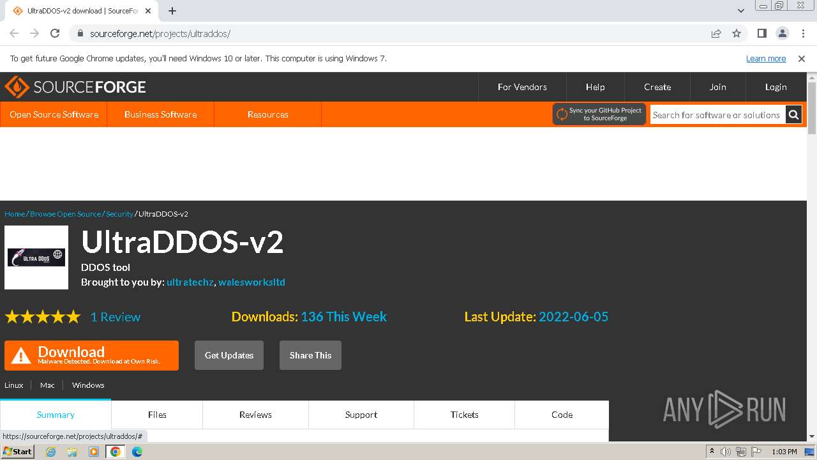Screen dimensions: 817x460
Task: Open File Explorer from taskbar
Action: point(72,452)
